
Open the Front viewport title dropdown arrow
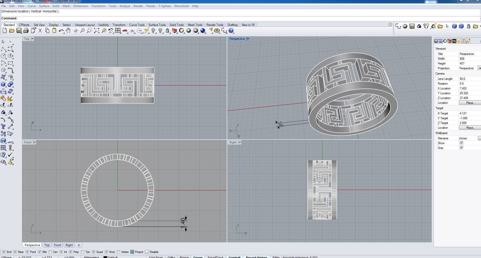click(35, 142)
